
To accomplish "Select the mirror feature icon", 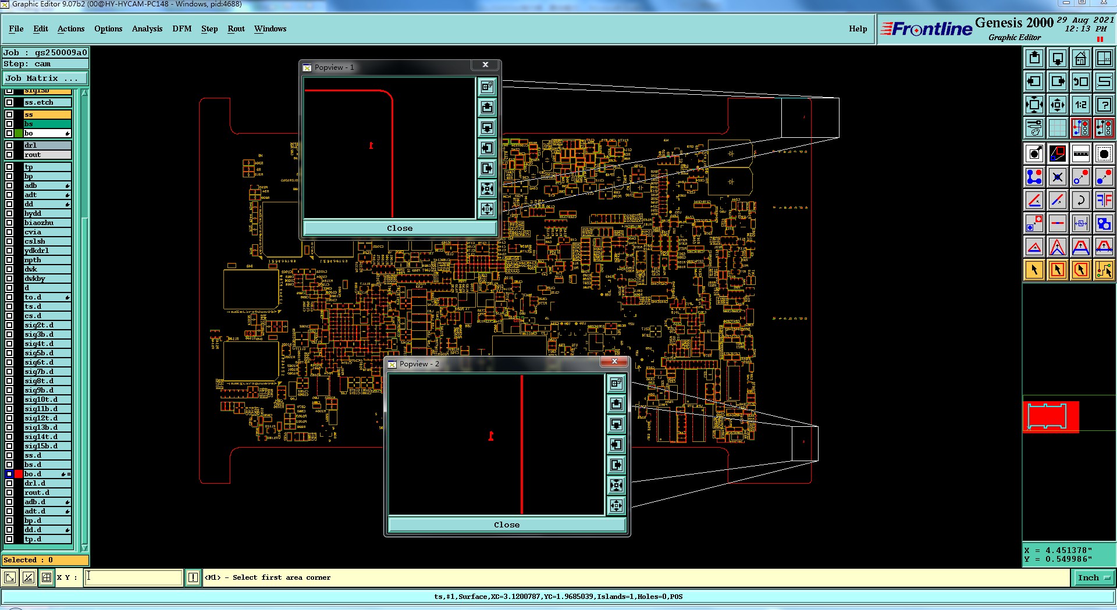I will click(1104, 200).
